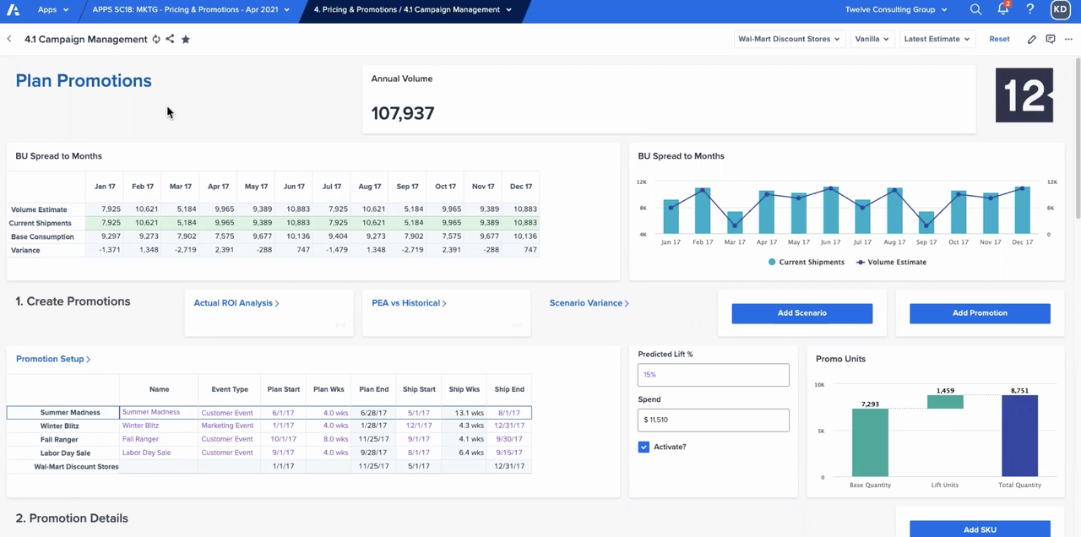Switch to the Pricing & Promotions tab
Screen dimensions: 1081x537
pos(411,9)
